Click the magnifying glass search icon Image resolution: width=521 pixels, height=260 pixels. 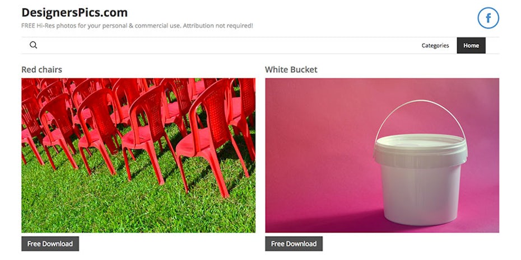(33, 45)
